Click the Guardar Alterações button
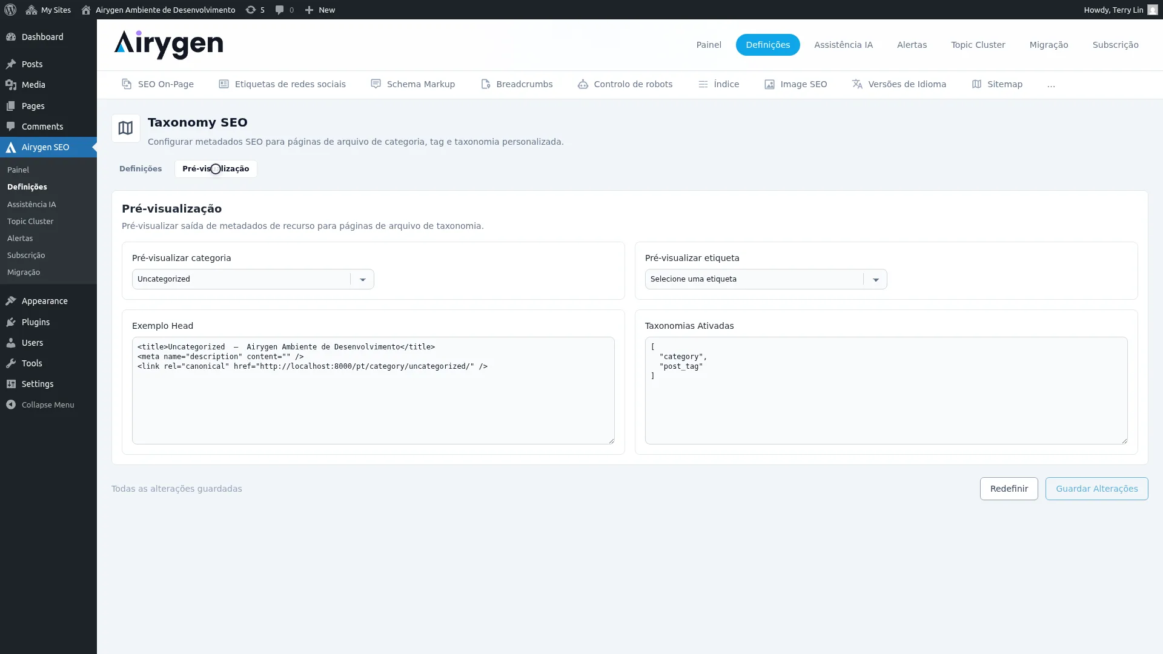Viewport: 1163px width, 654px height. tap(1096, 489)
